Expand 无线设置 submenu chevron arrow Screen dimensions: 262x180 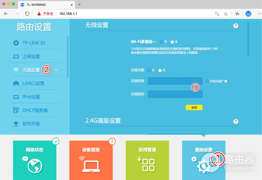click(56, 70)
